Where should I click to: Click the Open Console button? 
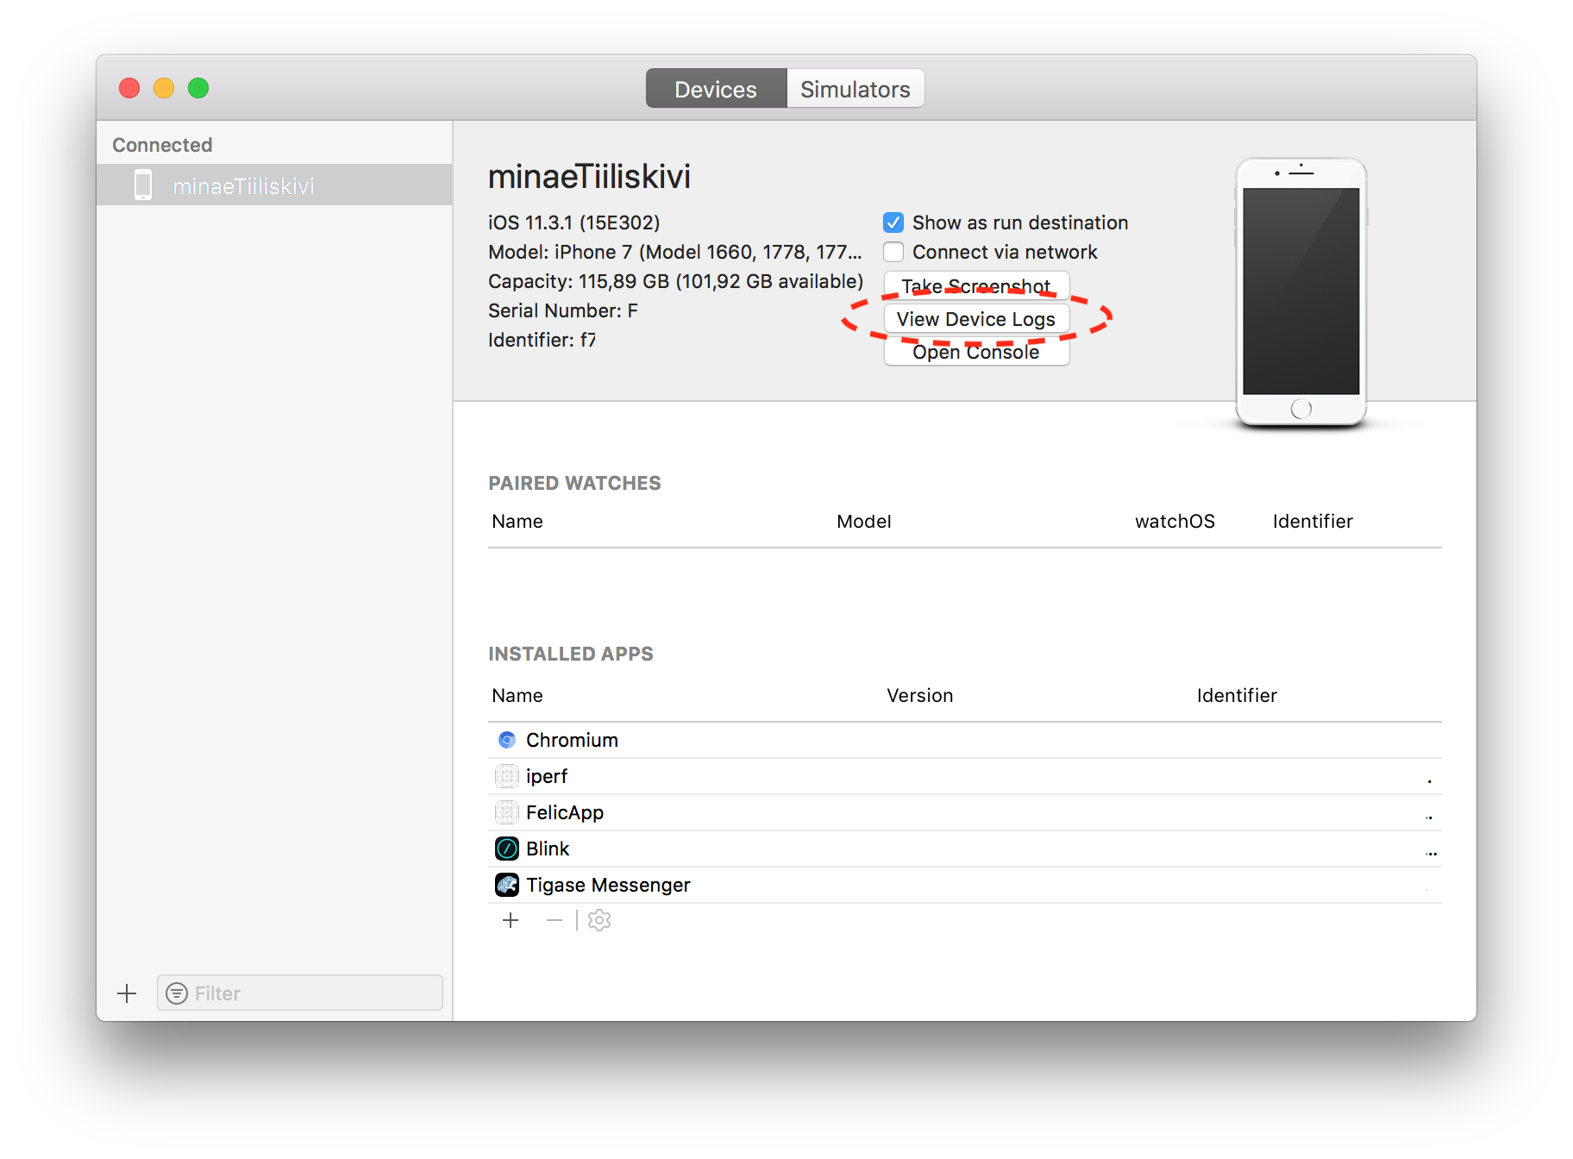[x=976, y=352]
